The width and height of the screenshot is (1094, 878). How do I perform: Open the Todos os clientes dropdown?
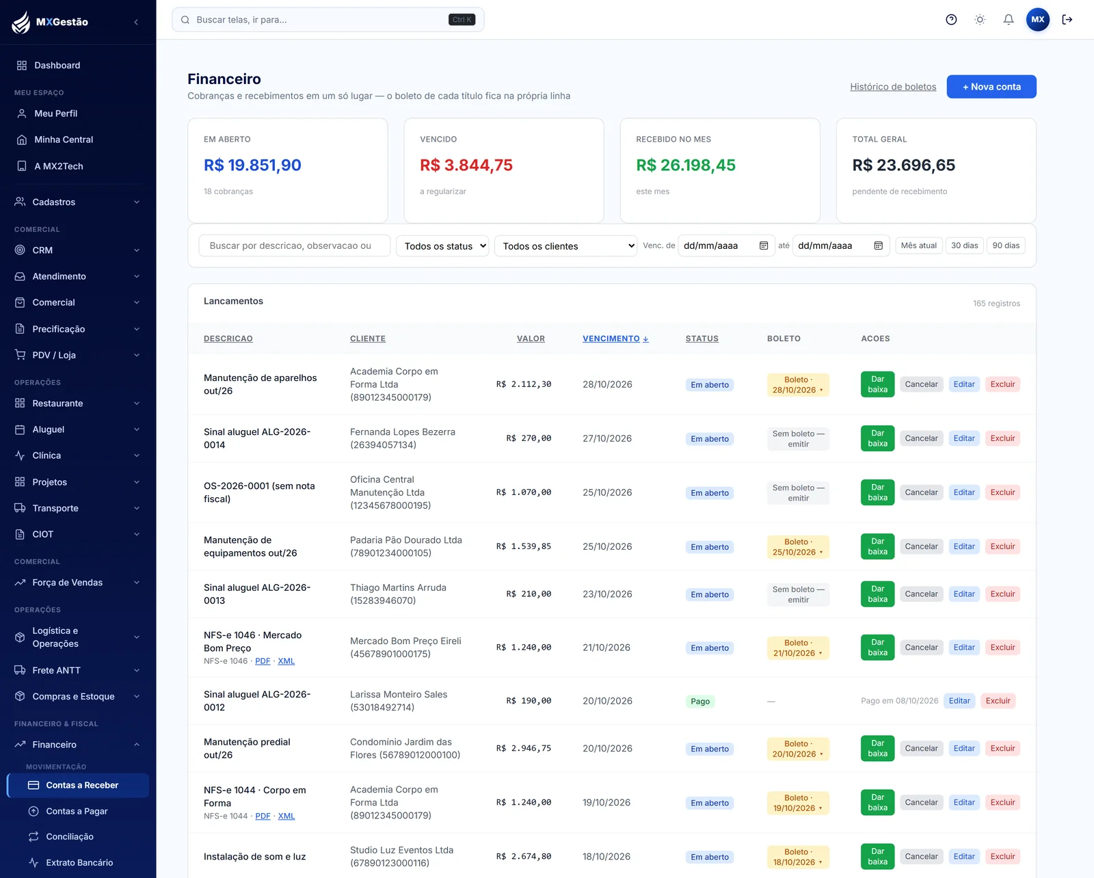pos(566,245)
